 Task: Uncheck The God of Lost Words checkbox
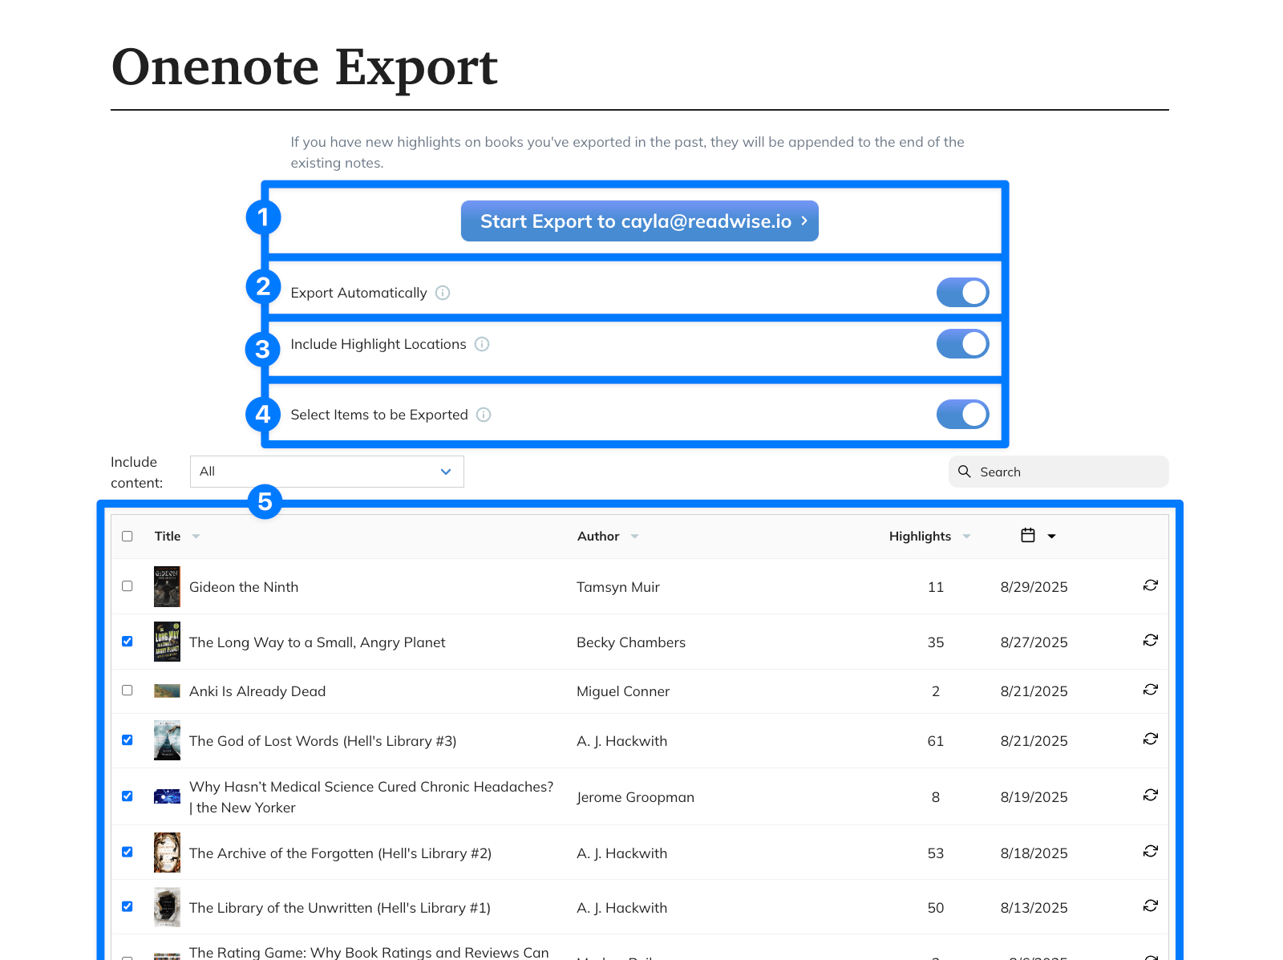pos(127,740)
